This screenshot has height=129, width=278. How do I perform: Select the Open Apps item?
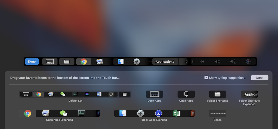(x=186, y=94)
